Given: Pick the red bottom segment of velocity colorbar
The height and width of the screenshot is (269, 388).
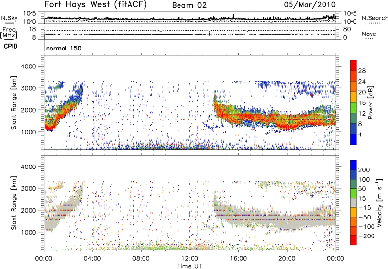Looking at the screenshot, I should (354, 240).
